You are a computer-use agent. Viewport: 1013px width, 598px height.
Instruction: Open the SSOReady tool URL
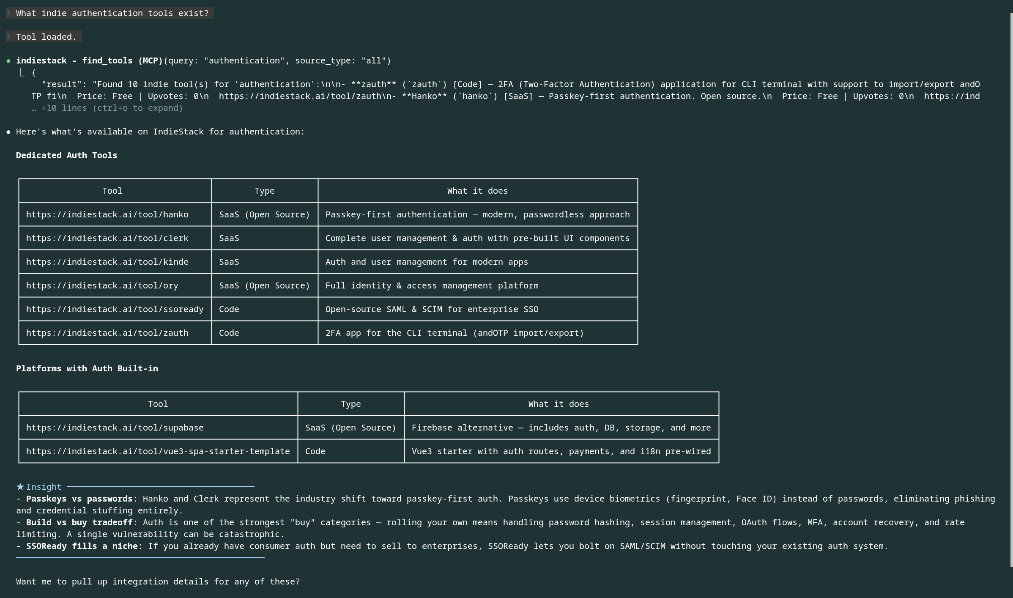pos(115,309)
